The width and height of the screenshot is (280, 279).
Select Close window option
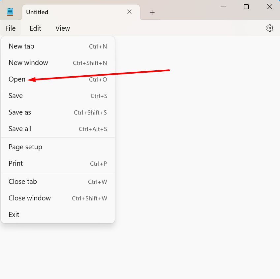30,198
